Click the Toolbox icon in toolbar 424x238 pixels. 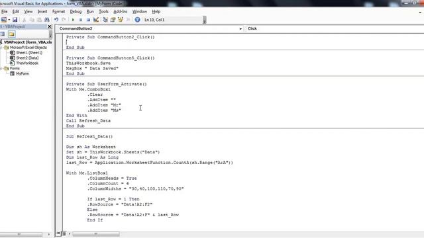(128, 20)
